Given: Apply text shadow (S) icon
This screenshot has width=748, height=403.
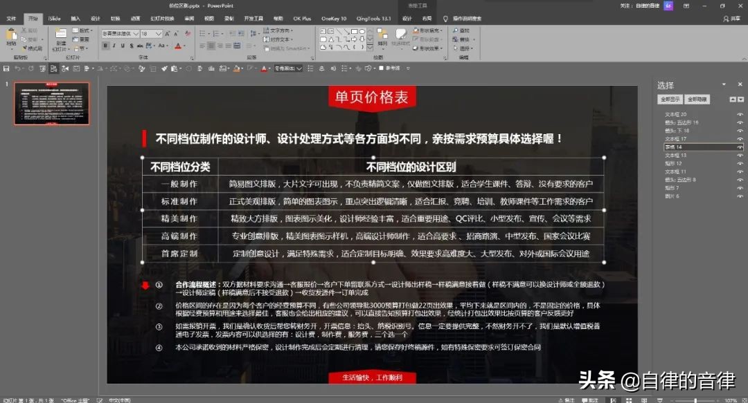Looking at the screenshot, I should coord(131,46).
